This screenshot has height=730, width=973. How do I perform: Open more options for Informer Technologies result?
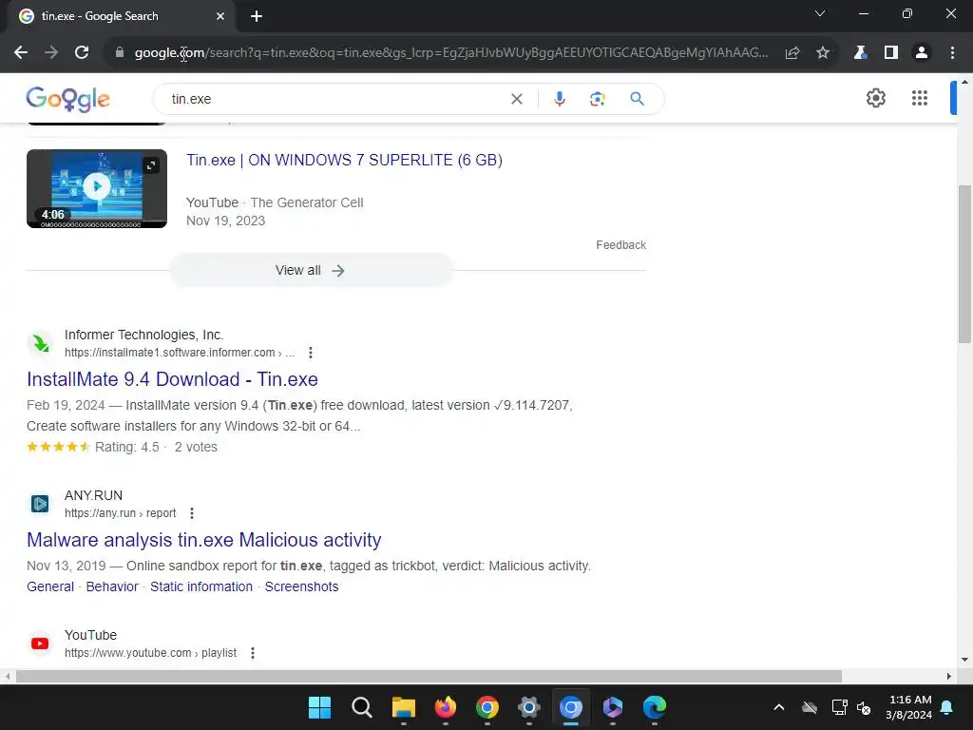click(311, 353)
